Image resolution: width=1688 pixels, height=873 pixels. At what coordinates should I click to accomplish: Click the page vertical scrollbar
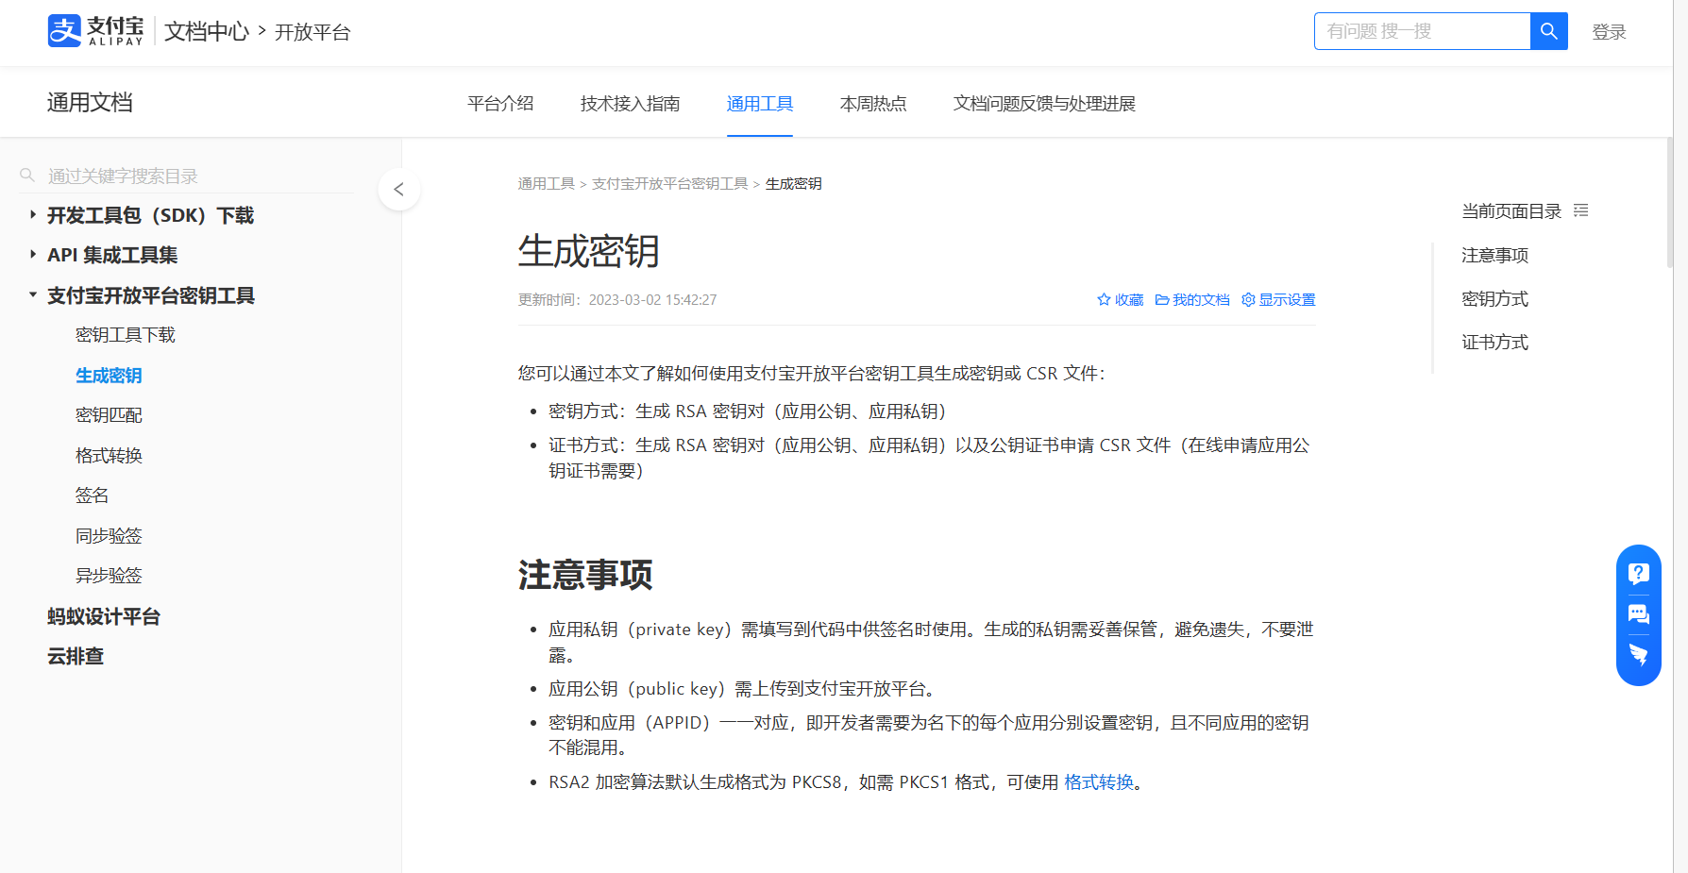click(x=1669, y=202)
